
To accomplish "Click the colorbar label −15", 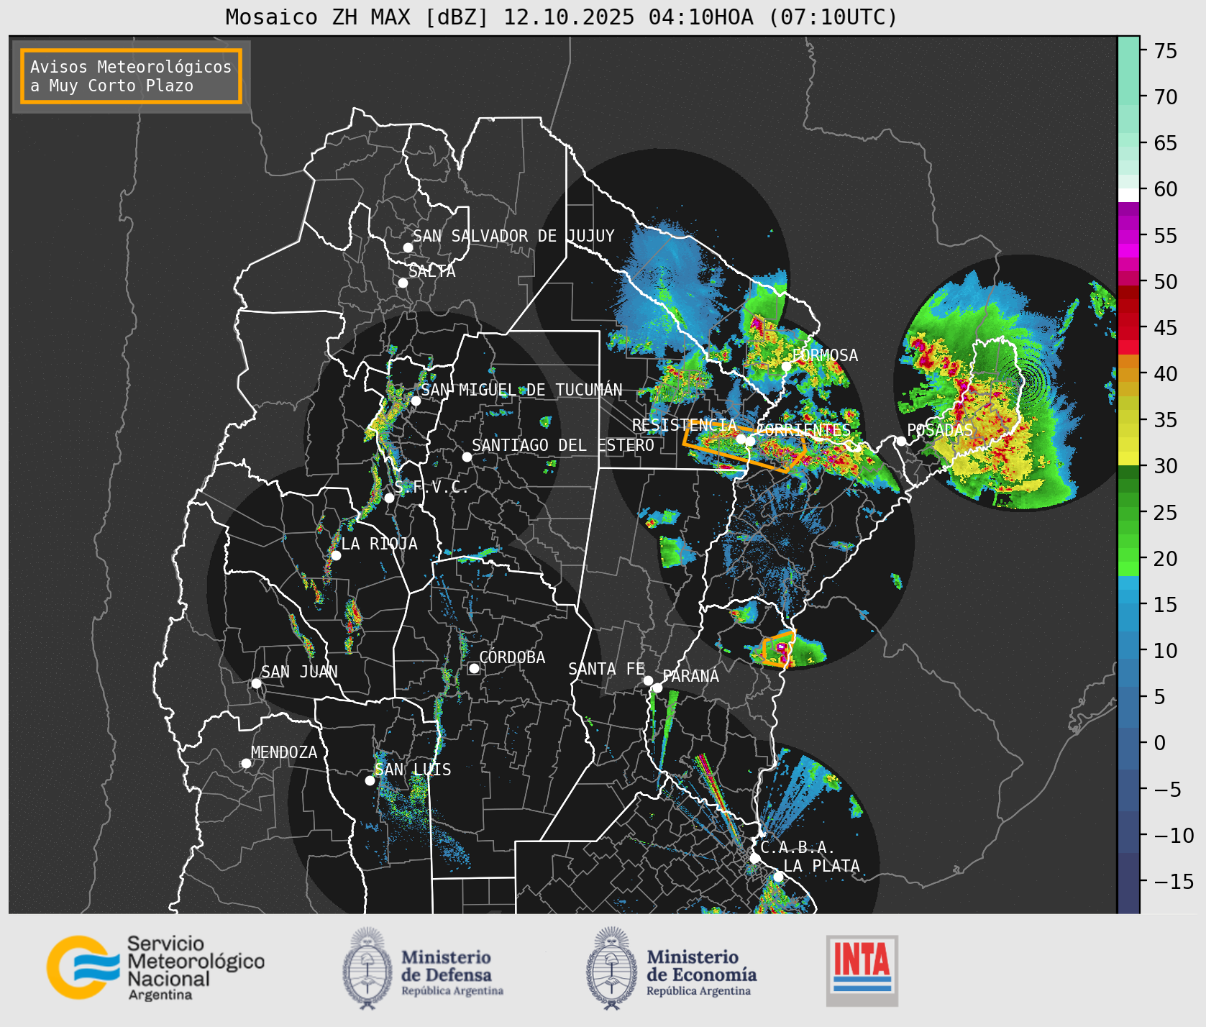I will [x=1174, y=881].
